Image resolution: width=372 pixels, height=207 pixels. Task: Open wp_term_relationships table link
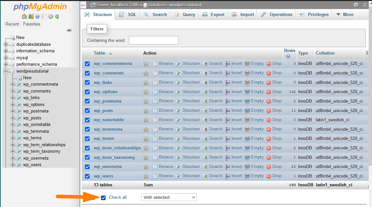click(117, 148)
